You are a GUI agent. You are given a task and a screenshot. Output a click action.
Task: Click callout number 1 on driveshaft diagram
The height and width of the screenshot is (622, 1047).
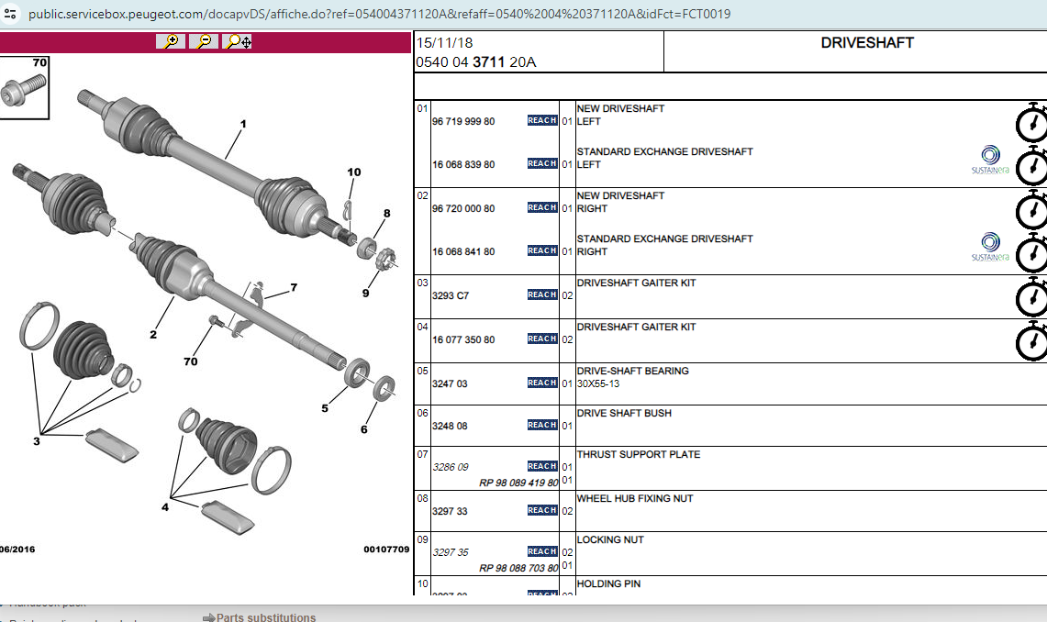coord(243,124)
